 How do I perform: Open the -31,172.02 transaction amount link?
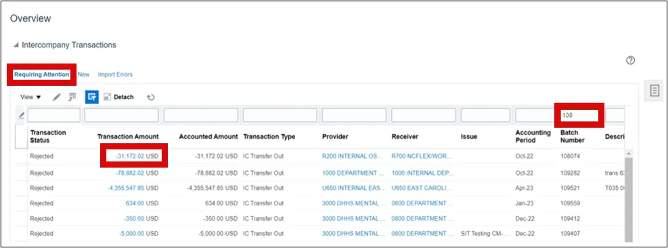tap(130, 157)
